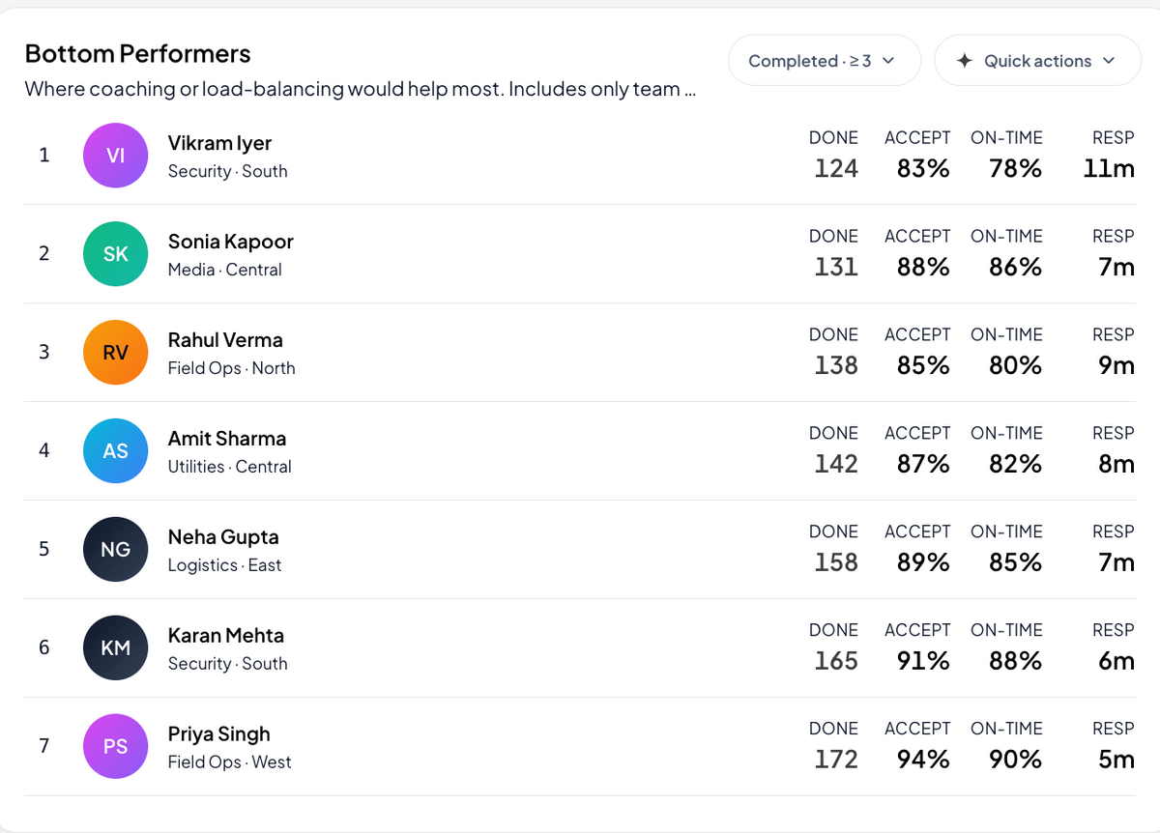1160x833 pixels.
Task: Click the chevron next to Completed filter
Action: [x=888, y=61]
